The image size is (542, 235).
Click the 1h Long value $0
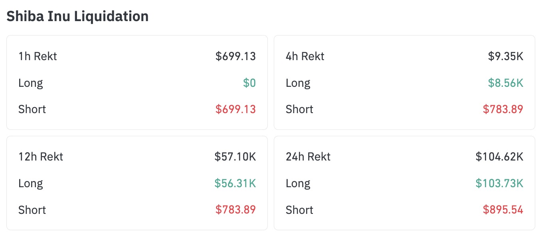coord(249,83)
